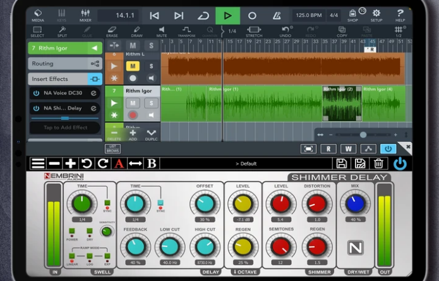This screenshot has width=439, height=281.
Task: Copy state A to B with the arrow
Action: 135,164
